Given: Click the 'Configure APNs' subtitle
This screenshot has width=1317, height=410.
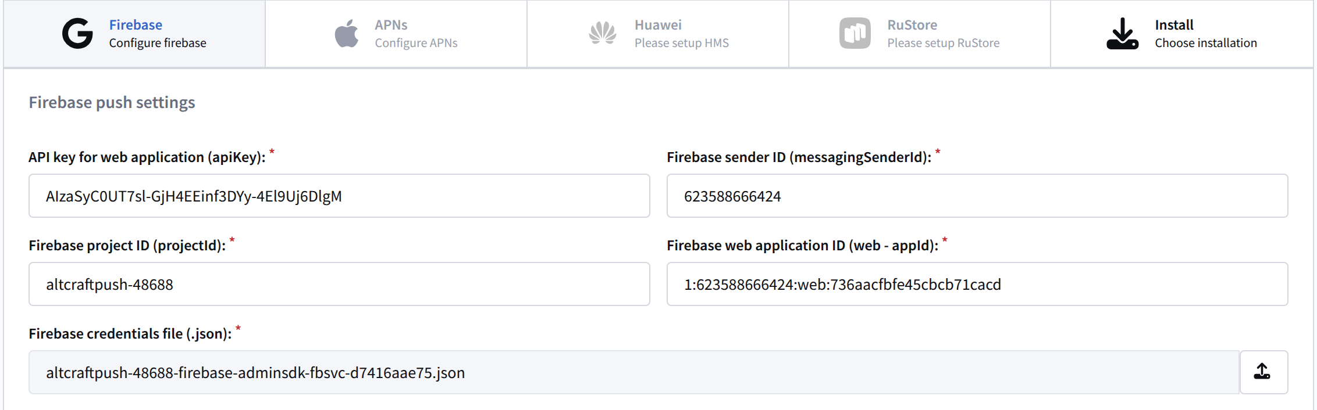Looking at the screenshot, I should (x=416, y=43).
